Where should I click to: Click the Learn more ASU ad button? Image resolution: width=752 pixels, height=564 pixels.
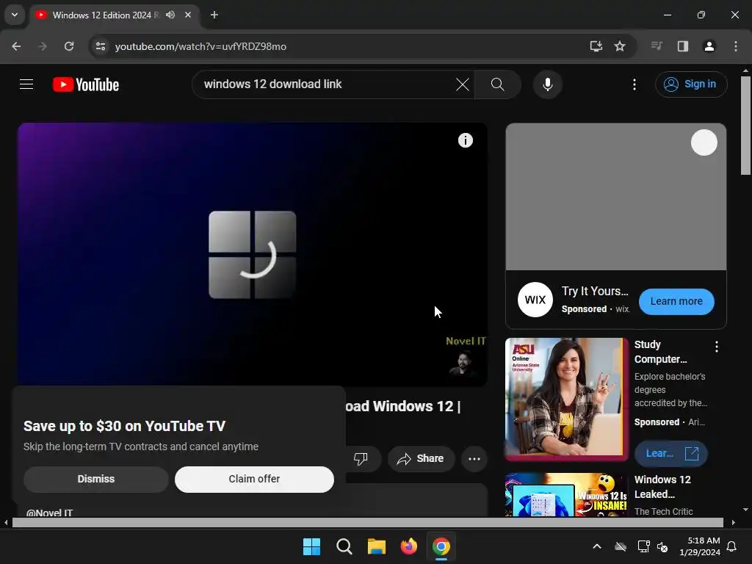[671, 454]
